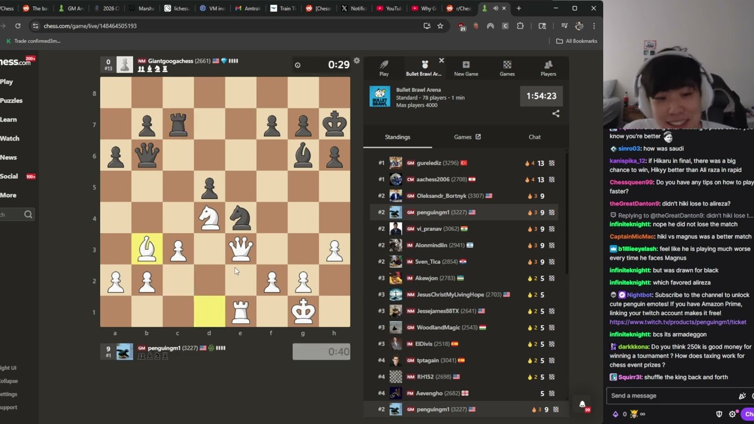Switch to the tournament Games tab

[467, 137]
